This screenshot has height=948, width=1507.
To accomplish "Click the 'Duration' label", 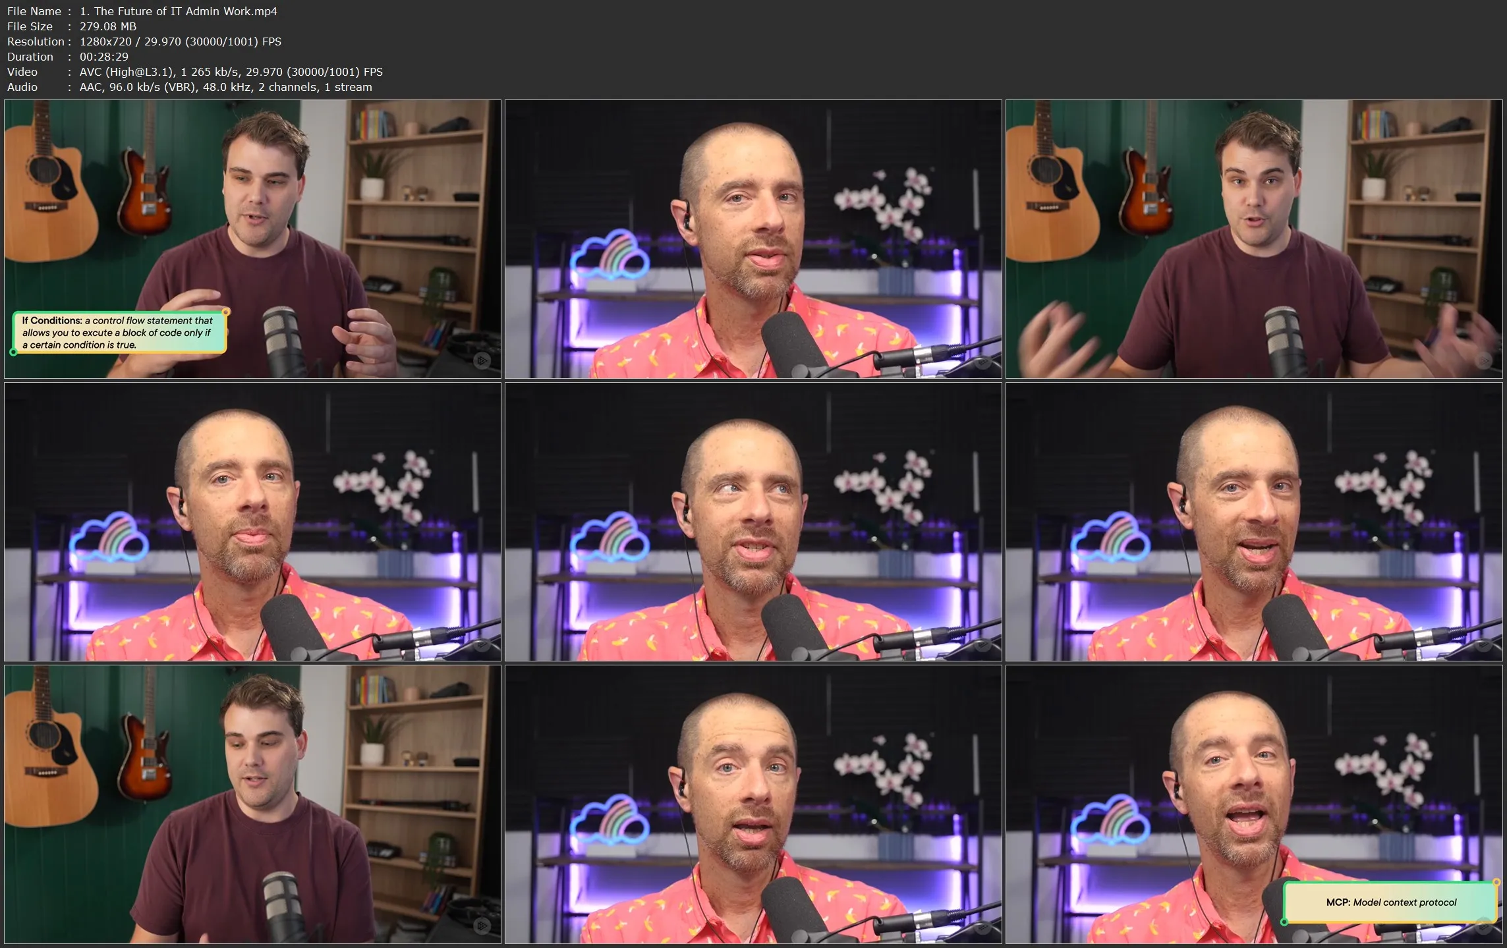I will (30, 57).
